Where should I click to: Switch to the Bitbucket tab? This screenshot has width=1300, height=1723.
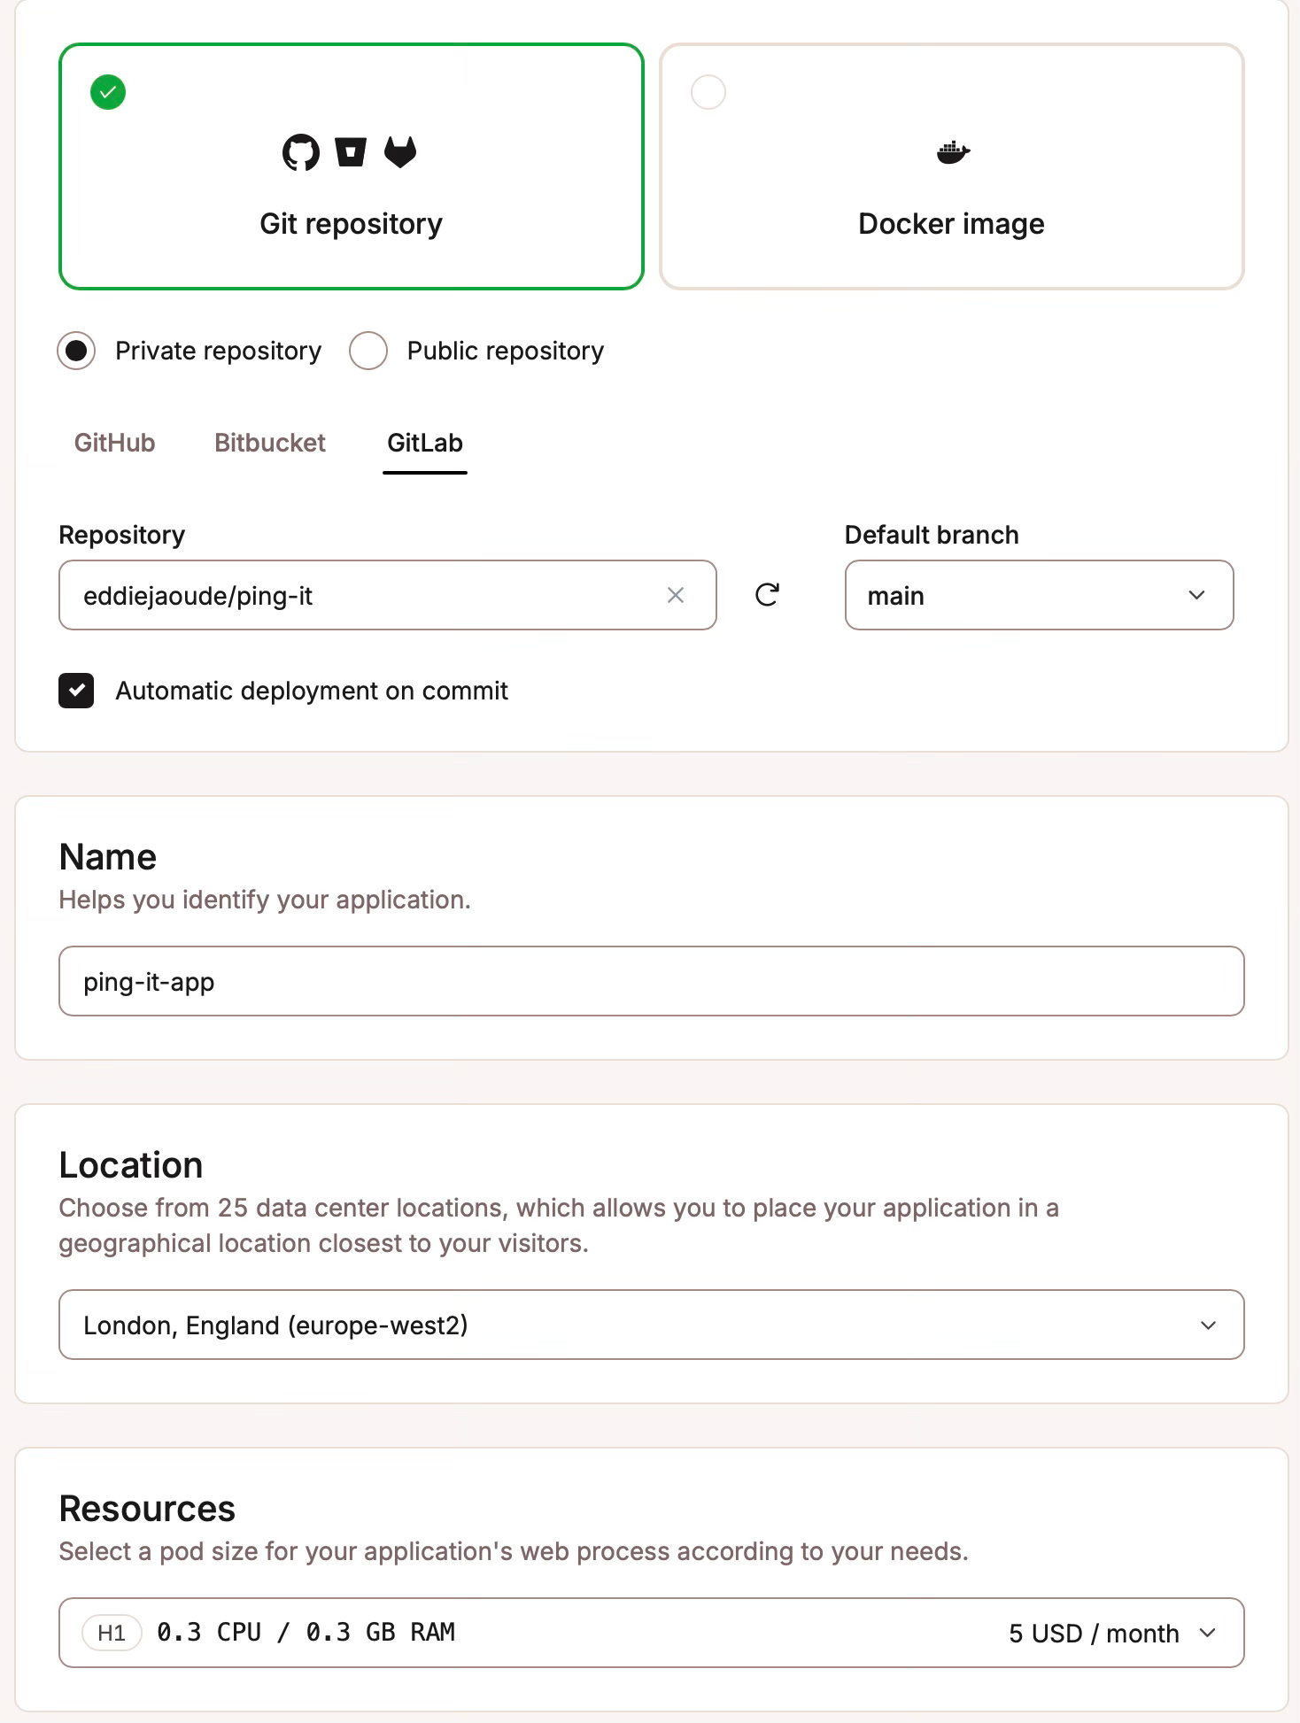click(270, 443)
